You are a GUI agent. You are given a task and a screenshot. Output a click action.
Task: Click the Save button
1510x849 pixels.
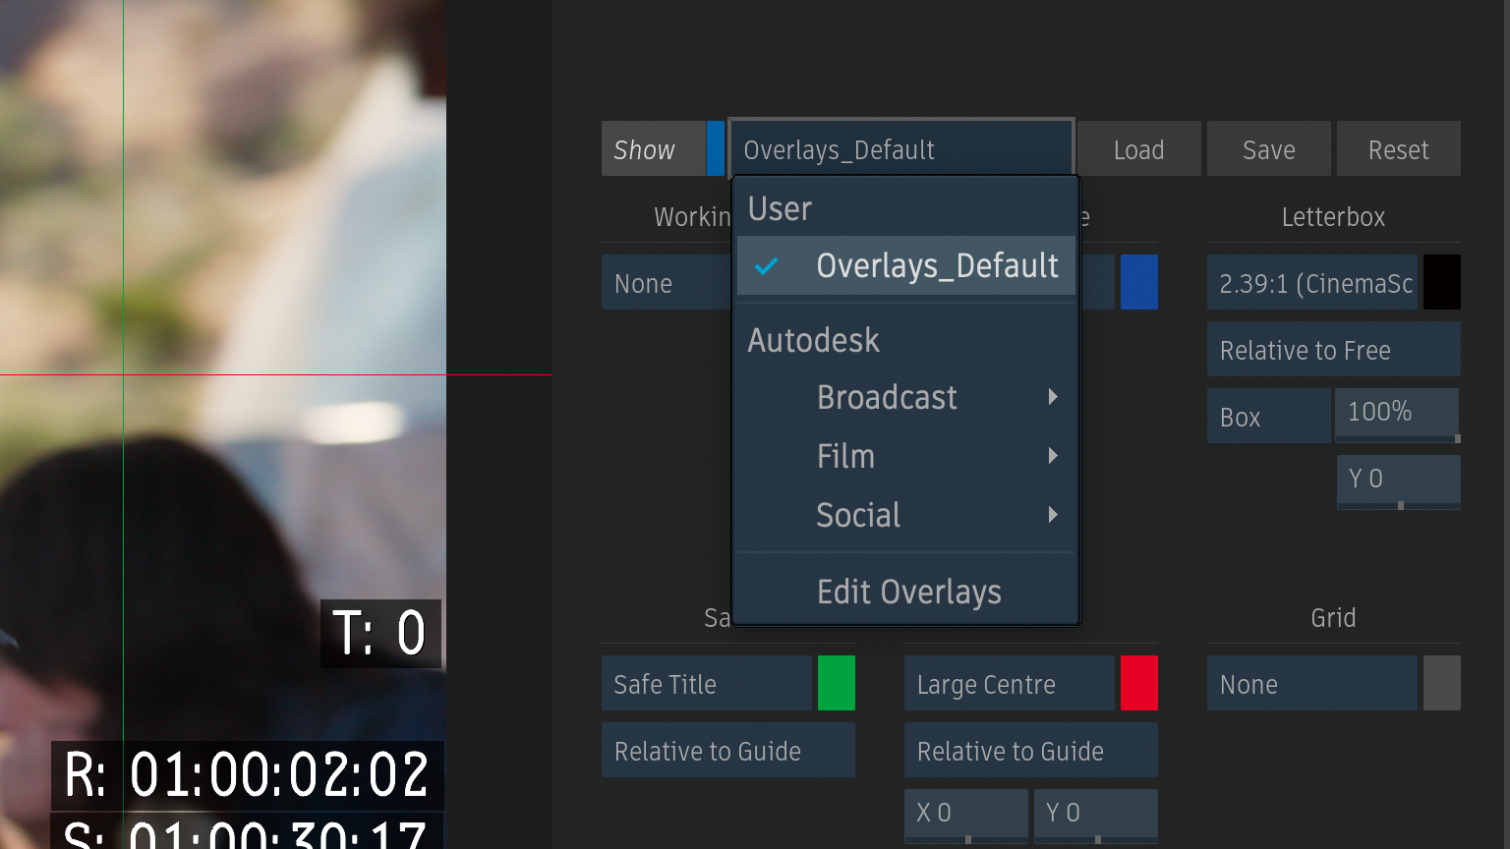[x=1268, y=149]
